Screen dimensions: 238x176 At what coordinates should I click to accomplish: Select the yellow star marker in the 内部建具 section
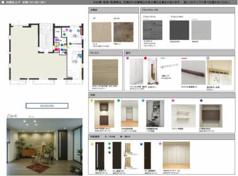click(x=92, y=143)
